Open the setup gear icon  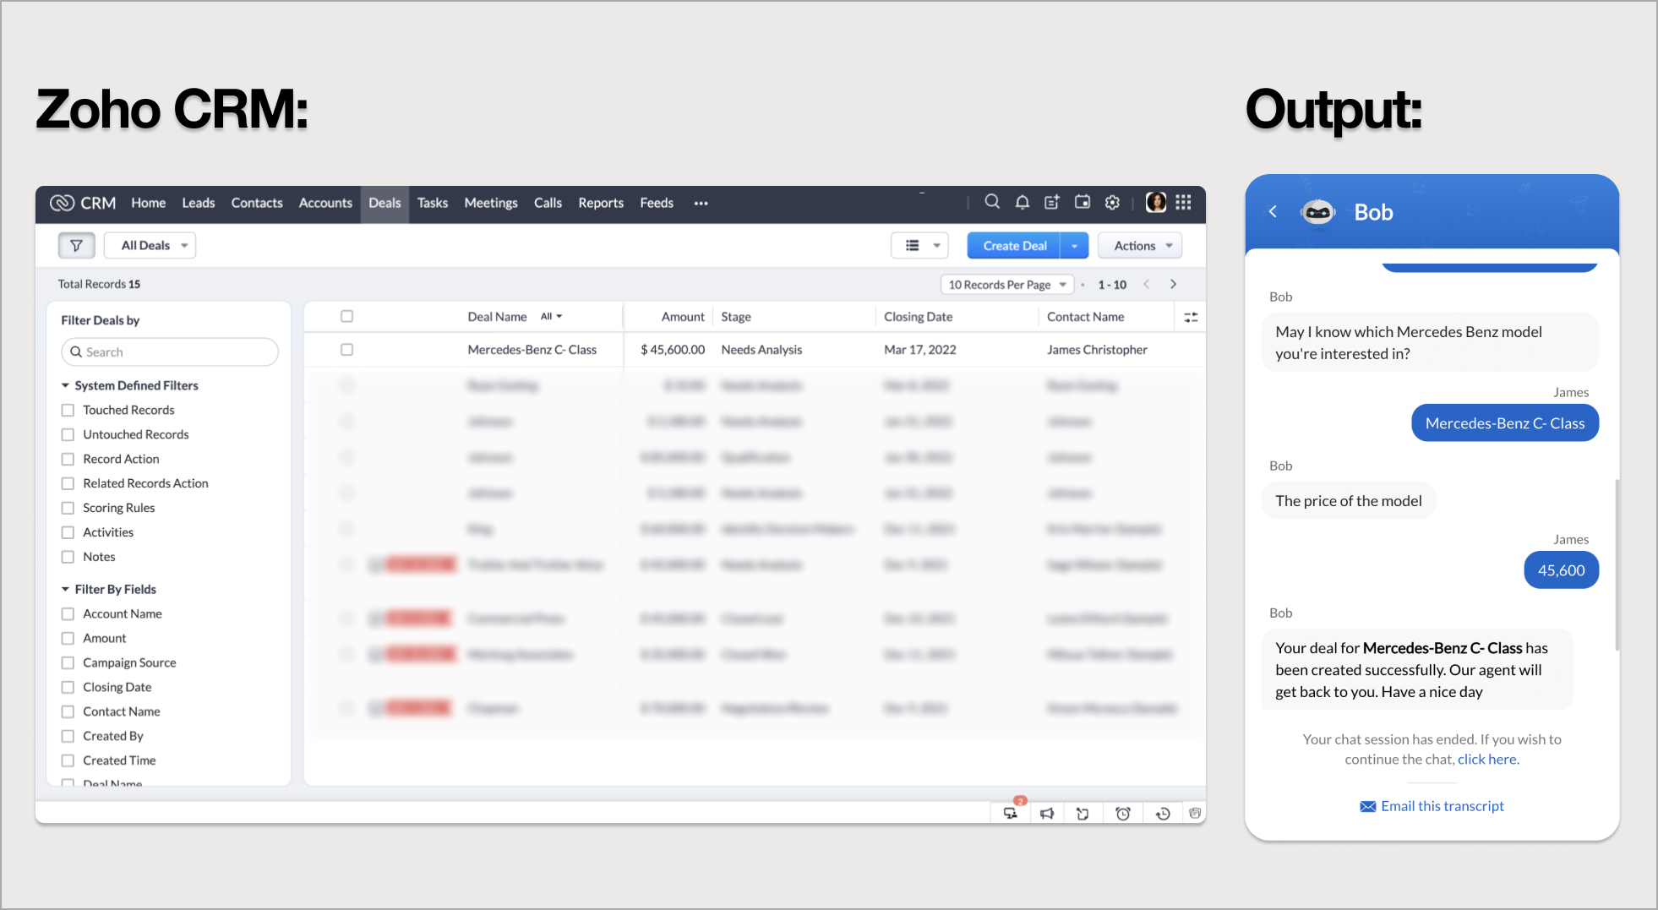tap(1113, 202)
